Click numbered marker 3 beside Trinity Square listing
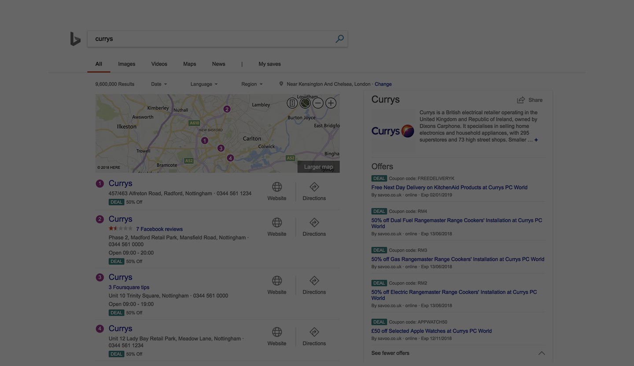Image resolution: width=634 pixels, height=366 pixels. (100, 277)
